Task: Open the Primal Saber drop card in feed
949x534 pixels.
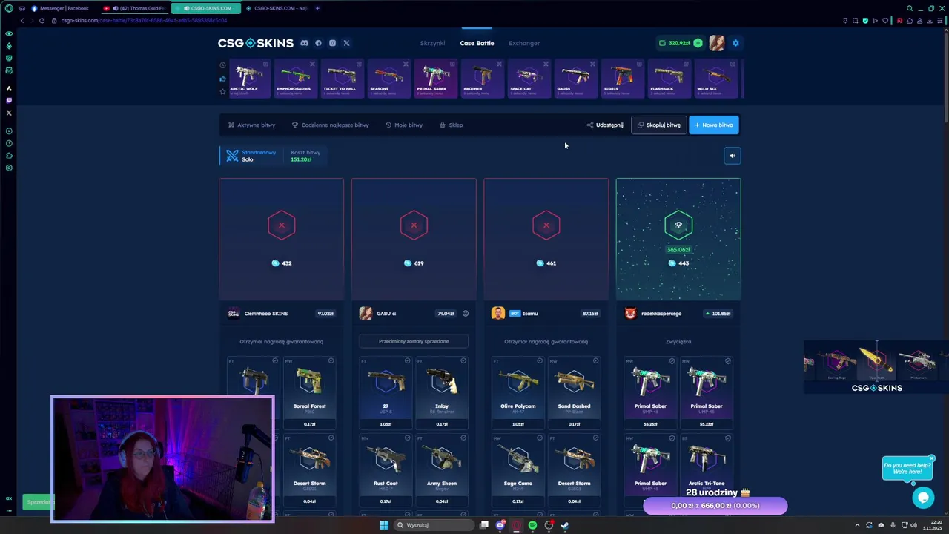Action: pos(435,79)
